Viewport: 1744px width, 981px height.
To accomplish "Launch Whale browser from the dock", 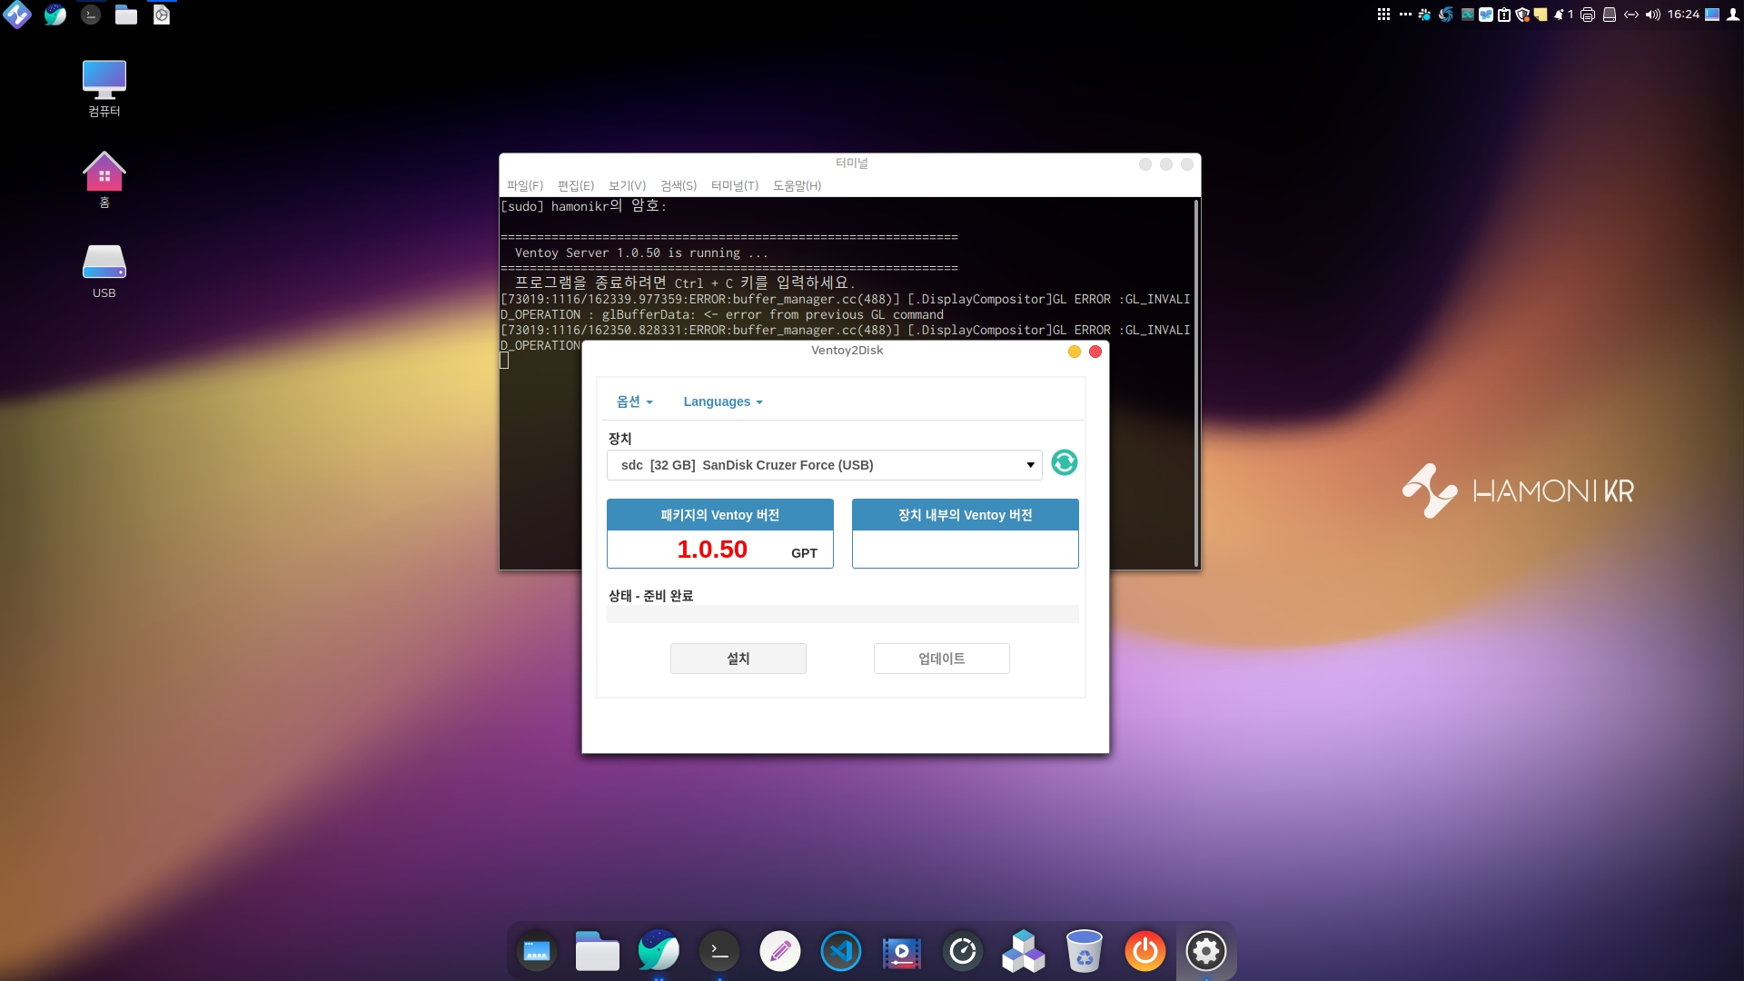I will coord(659,951).
